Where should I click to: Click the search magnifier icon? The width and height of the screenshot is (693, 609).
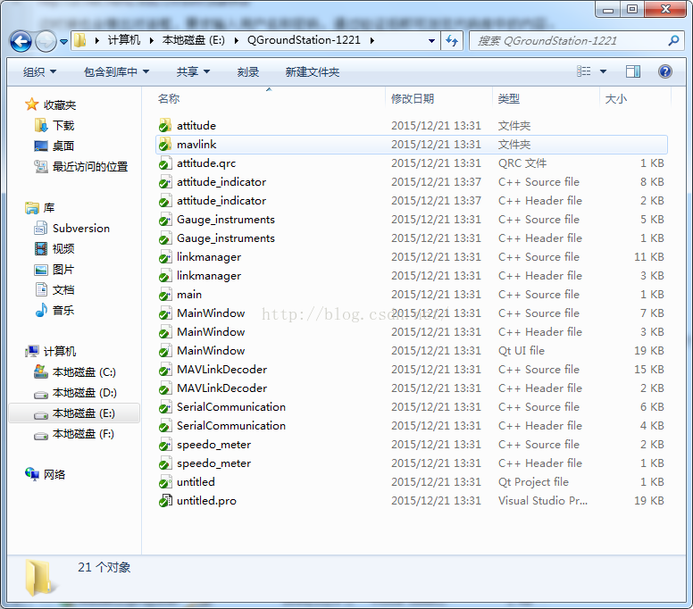tap(673, 41)
